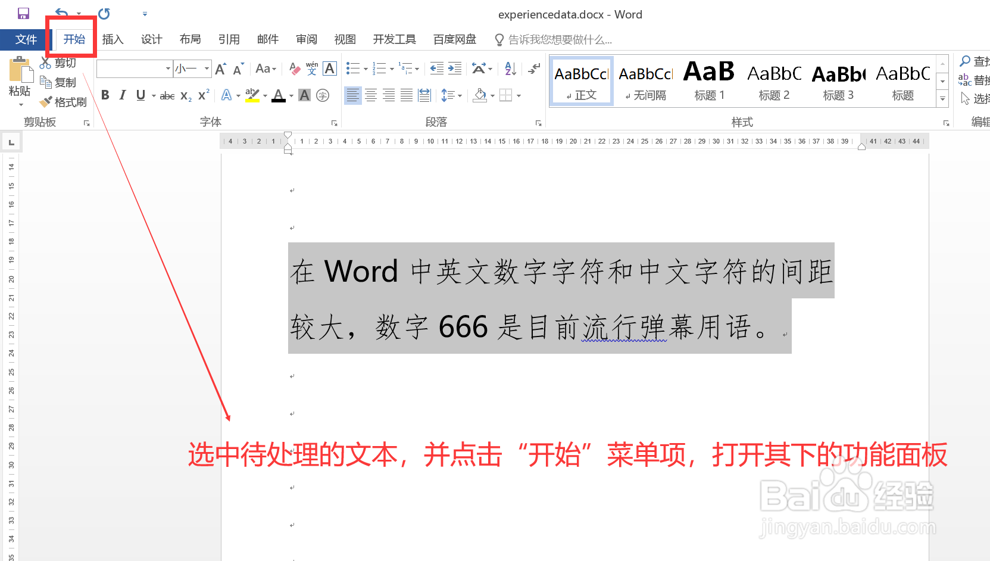Viewport: 990px width, 561px height.
Task: Decrease paragraph indent
Action: pos(437,68)
